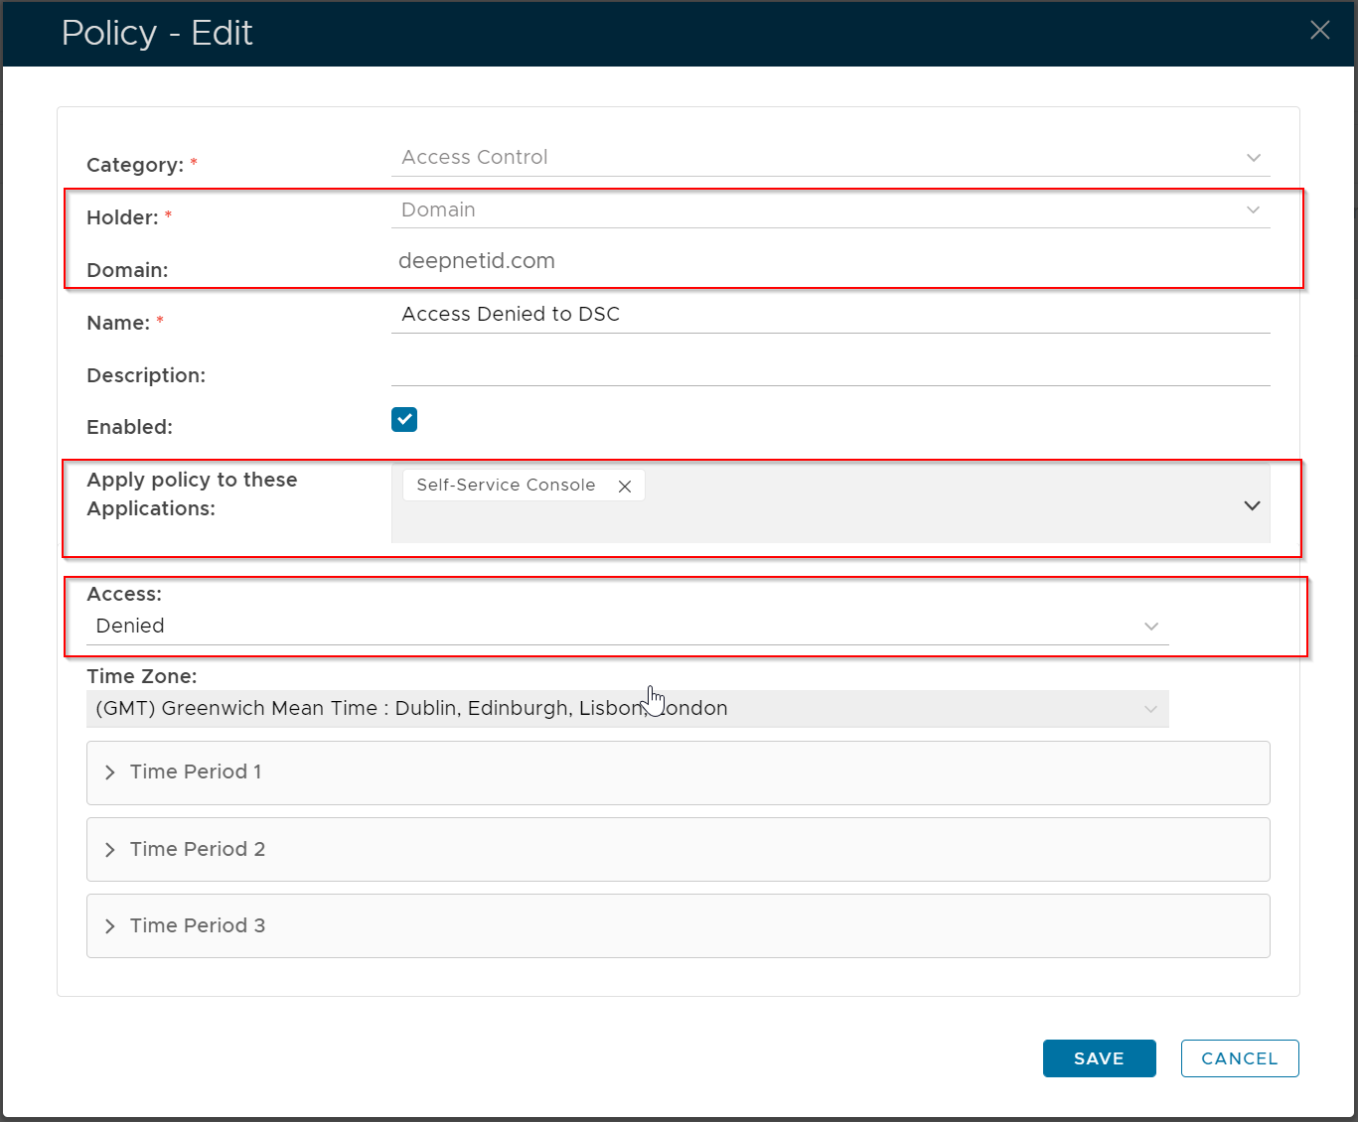
Task: Uncheck the Enabled checkbox
Action: coord(404,420)
